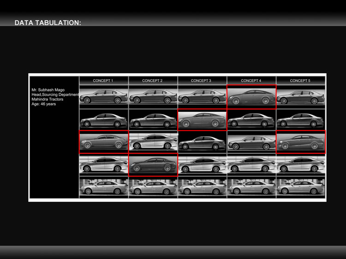
Task: Select the CONCEPT 4 column header
Action: (251, 81)
